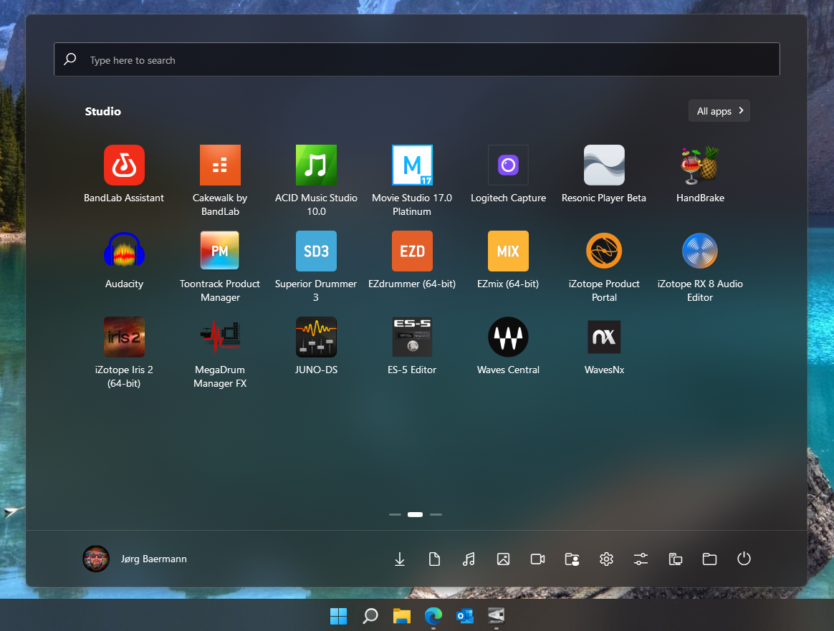Open Videos folder shortcut icon
Image resolution: width=834 pixels, height=631 pixels.
pos(538,559)
